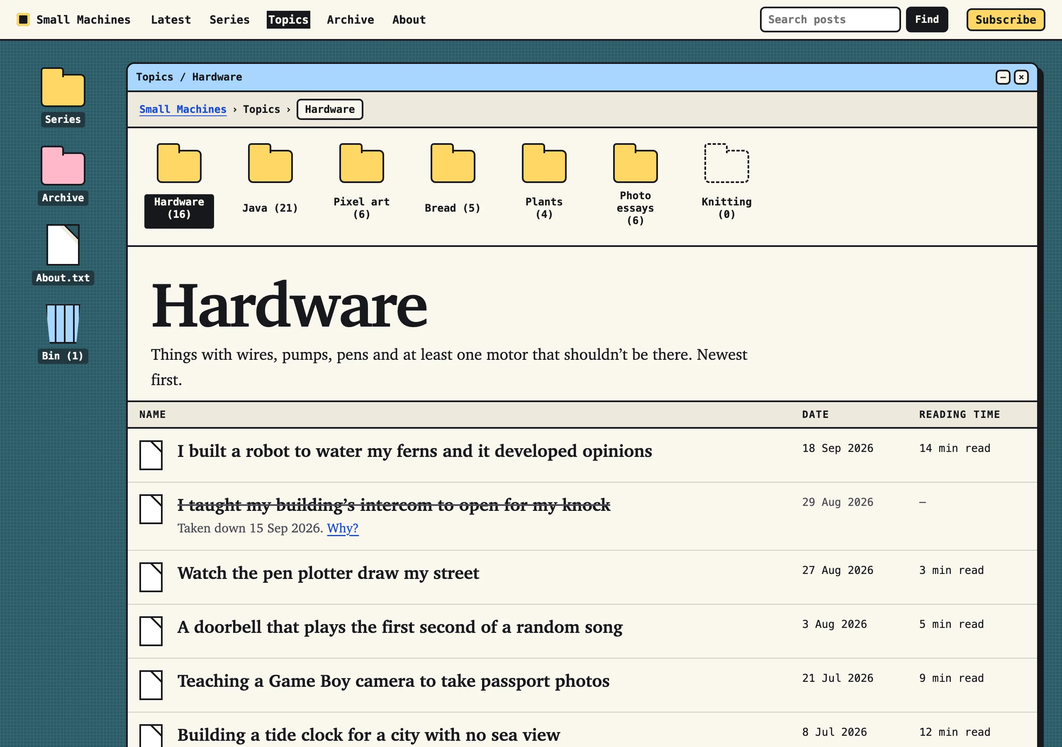Open the Pixel art (6) folder
This screenshot has height=747, width=1062.
click(x=362, y=182)
